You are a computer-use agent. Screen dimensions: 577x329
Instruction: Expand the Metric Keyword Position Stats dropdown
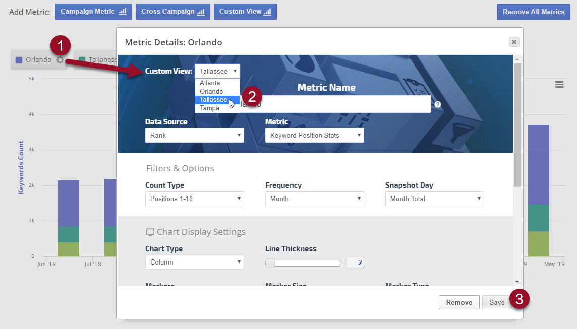[x=314, y=135]
